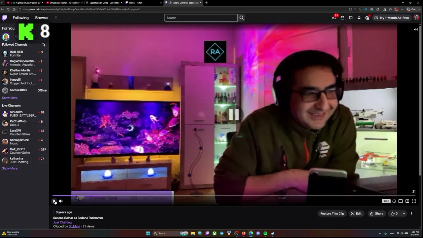The height and width of the screenshot is (238, 423).
Task: Go back in browser history
Action: tap(3, 9)
